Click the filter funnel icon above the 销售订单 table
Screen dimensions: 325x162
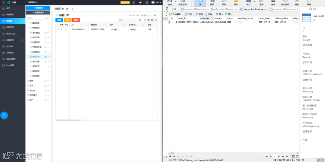click(145, 20)
